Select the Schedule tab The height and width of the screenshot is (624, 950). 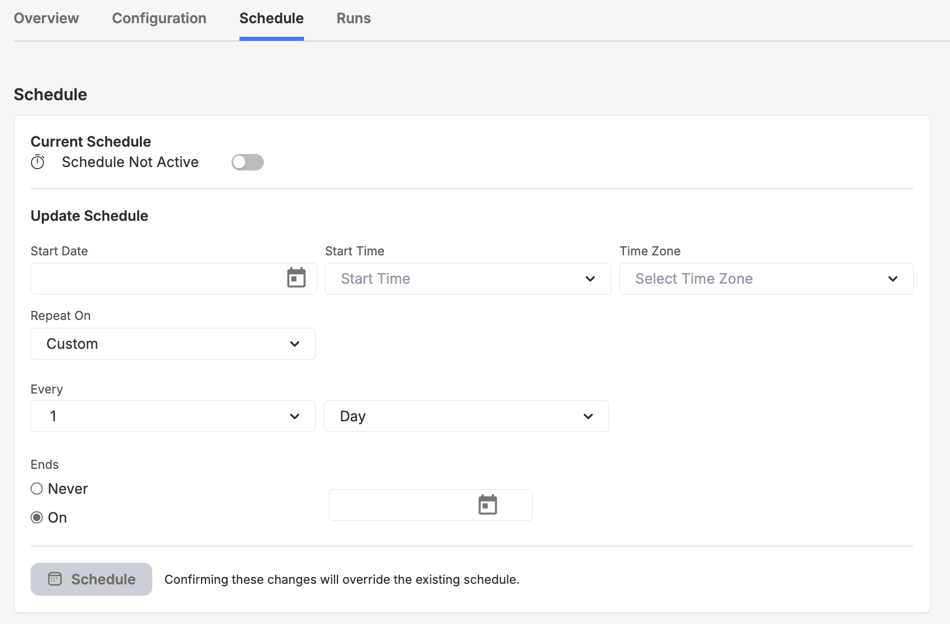[272, 18]
